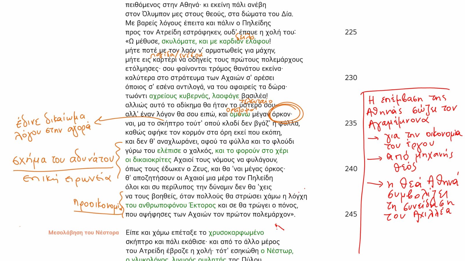The width and height of the screenshot is (465, 261).
Task: Click the verse starting 'ναι, μα το σκήπτρο τούτ''
Action: pos(213,124)
